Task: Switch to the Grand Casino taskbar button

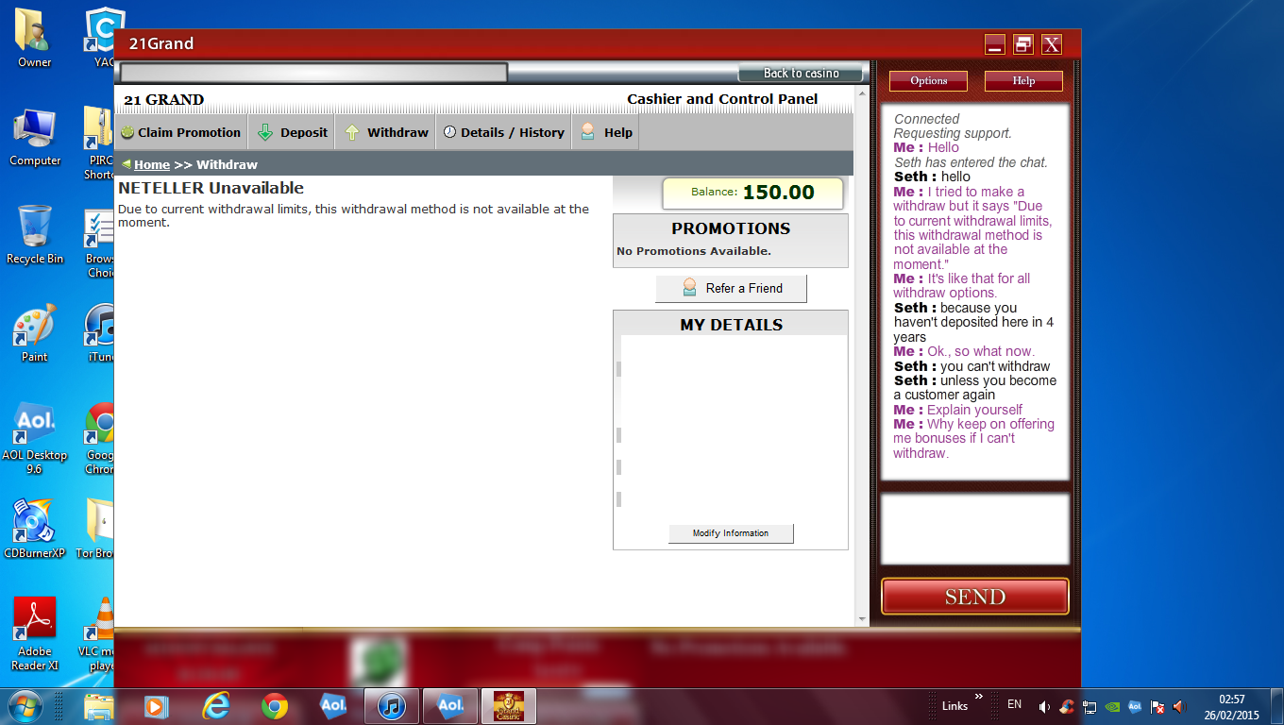Action: coord(509,706)
